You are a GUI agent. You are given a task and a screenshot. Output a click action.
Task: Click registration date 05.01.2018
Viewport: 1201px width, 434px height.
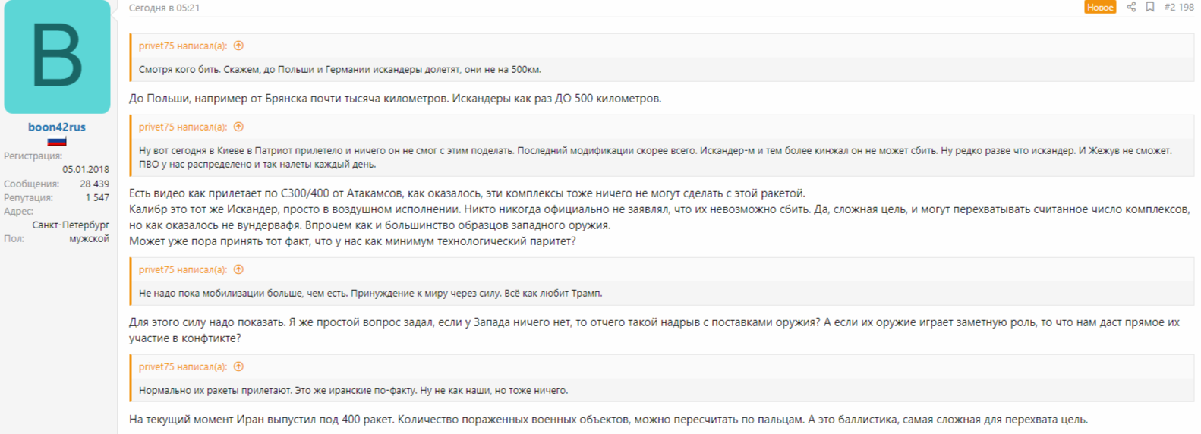click(86, 169)
